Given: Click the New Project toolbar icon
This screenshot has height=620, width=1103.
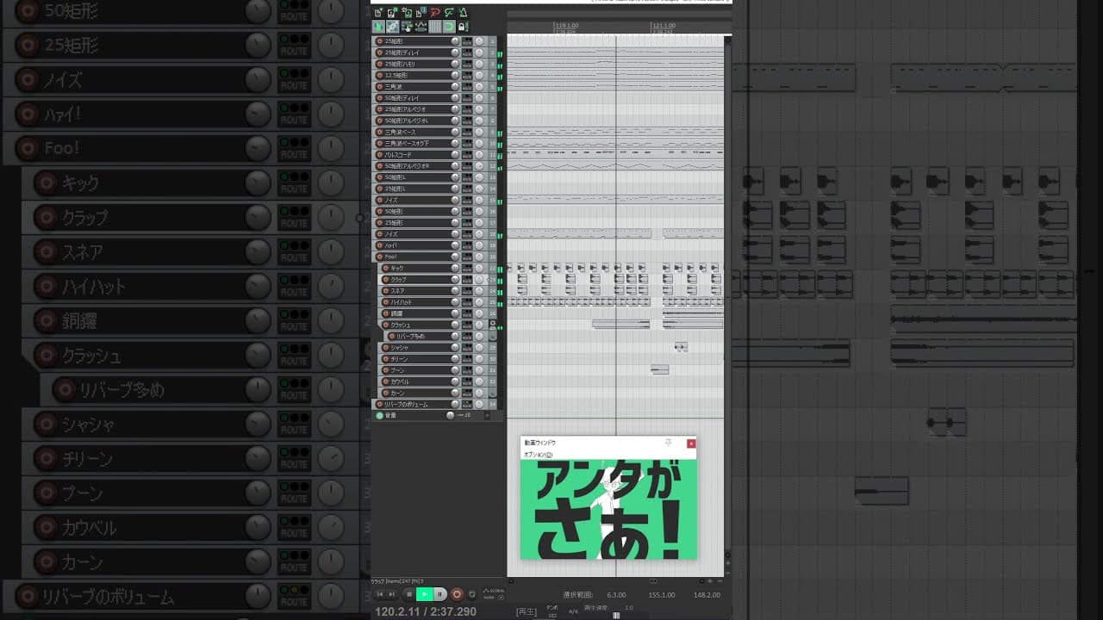Looking at the screenshot, I should 377,13.
